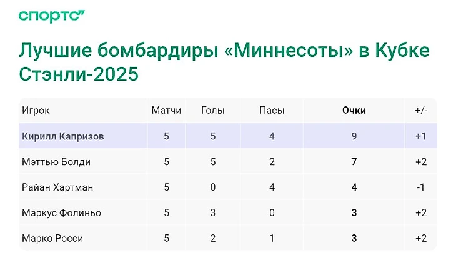Select Райан Хартман player name
The height and width of the screenshot is (260, 456).
coord(58,187)
